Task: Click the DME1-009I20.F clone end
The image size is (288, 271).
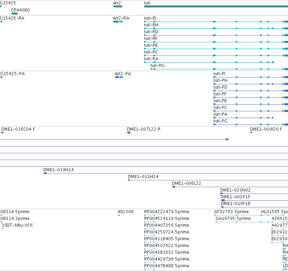Action: [251, 133]
